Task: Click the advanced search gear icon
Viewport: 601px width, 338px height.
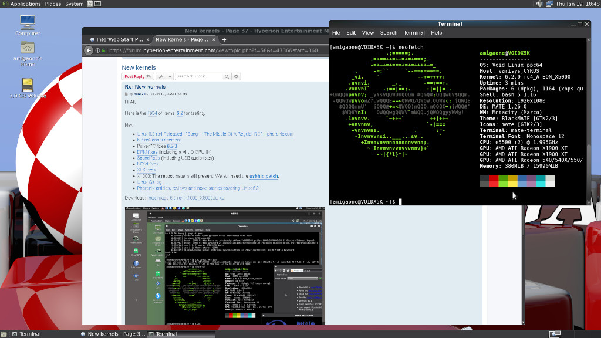Action: point(236,76)
